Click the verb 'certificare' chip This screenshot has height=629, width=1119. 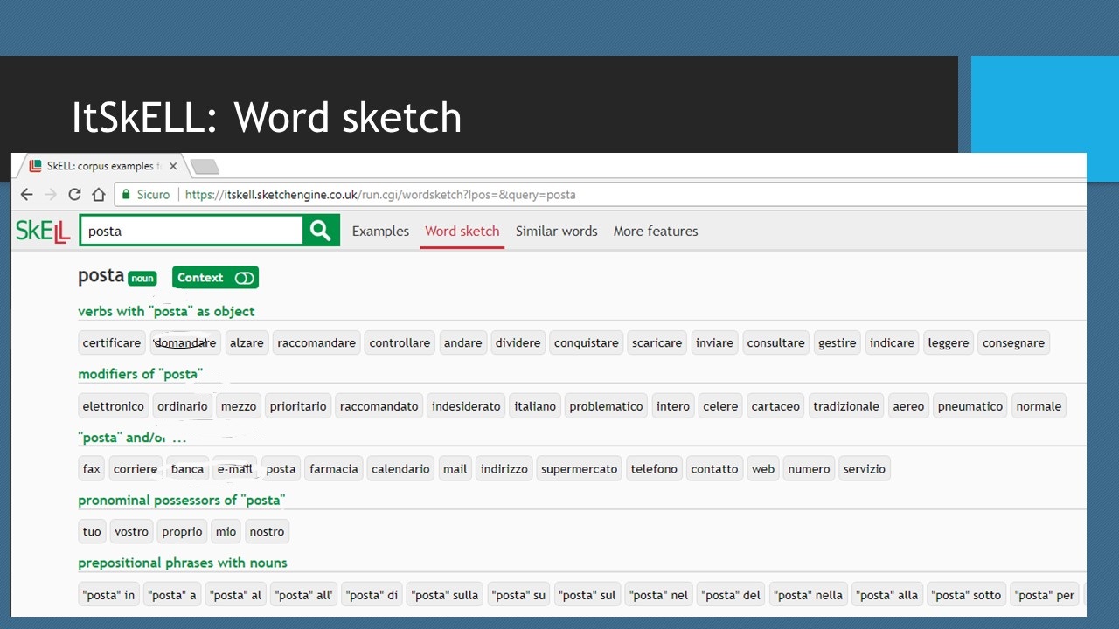pyautogui.click(x=112, y=343)
